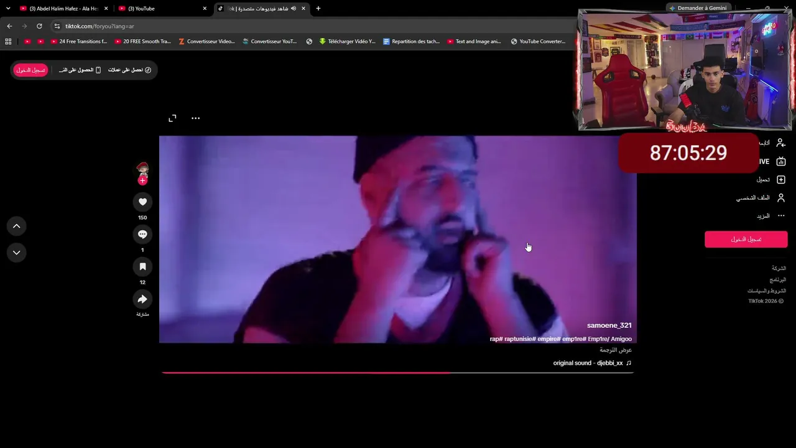This screenshot has width=796, height=448.
Task: Go to the next video with down arrow
Action: click(17, 253)
